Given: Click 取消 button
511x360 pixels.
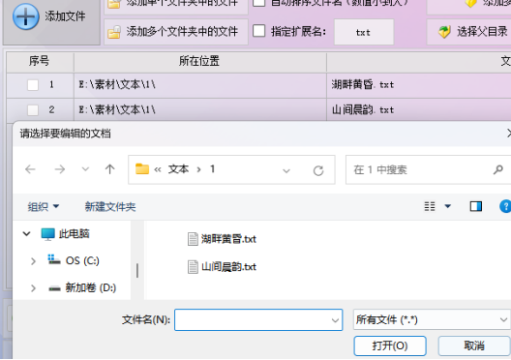Looking at the screenshot, I should [474, 345].
